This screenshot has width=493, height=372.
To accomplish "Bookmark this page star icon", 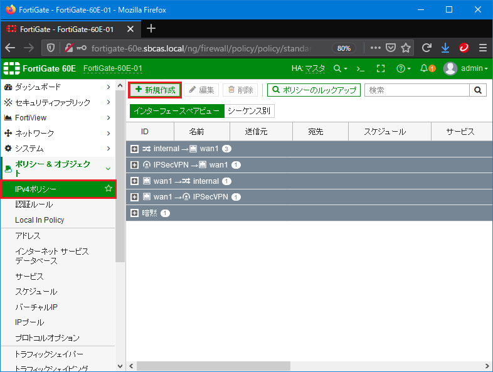I will click(406, 48).
